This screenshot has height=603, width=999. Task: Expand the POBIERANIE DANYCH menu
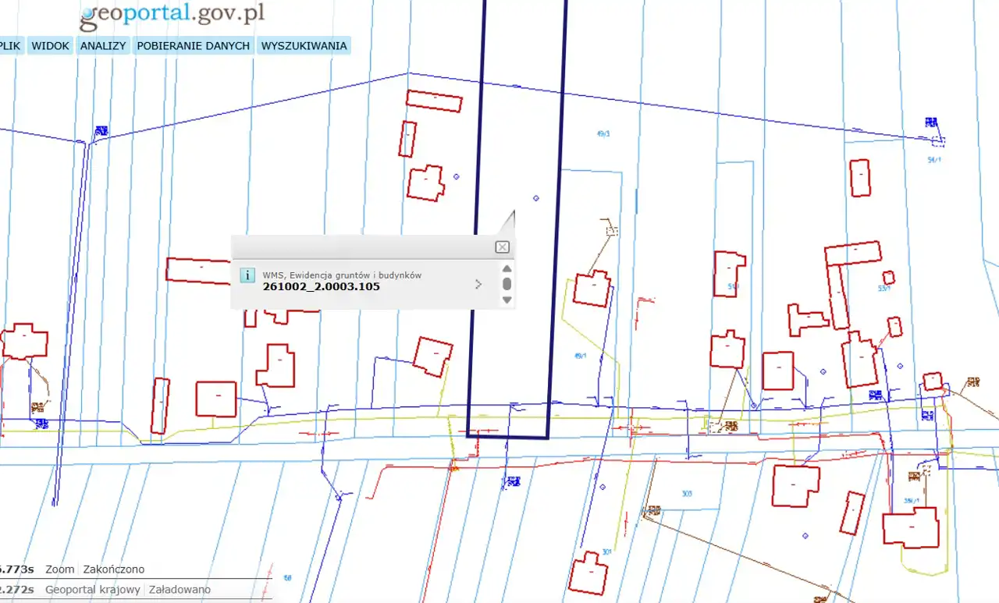click(x=194, y=45)
